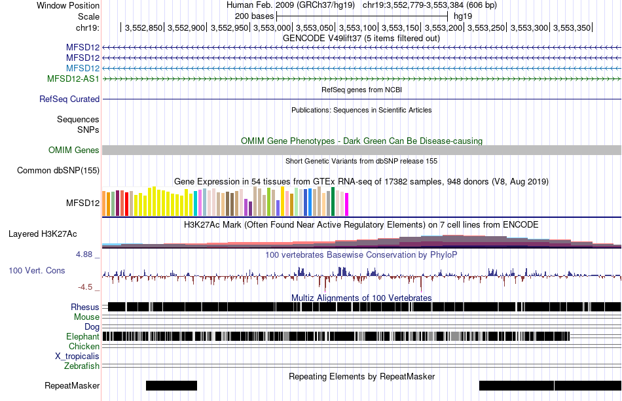Select the light-blue MFSD12 transcript label
This screenshot has height=401, width=622.
(x=83, y=68)
